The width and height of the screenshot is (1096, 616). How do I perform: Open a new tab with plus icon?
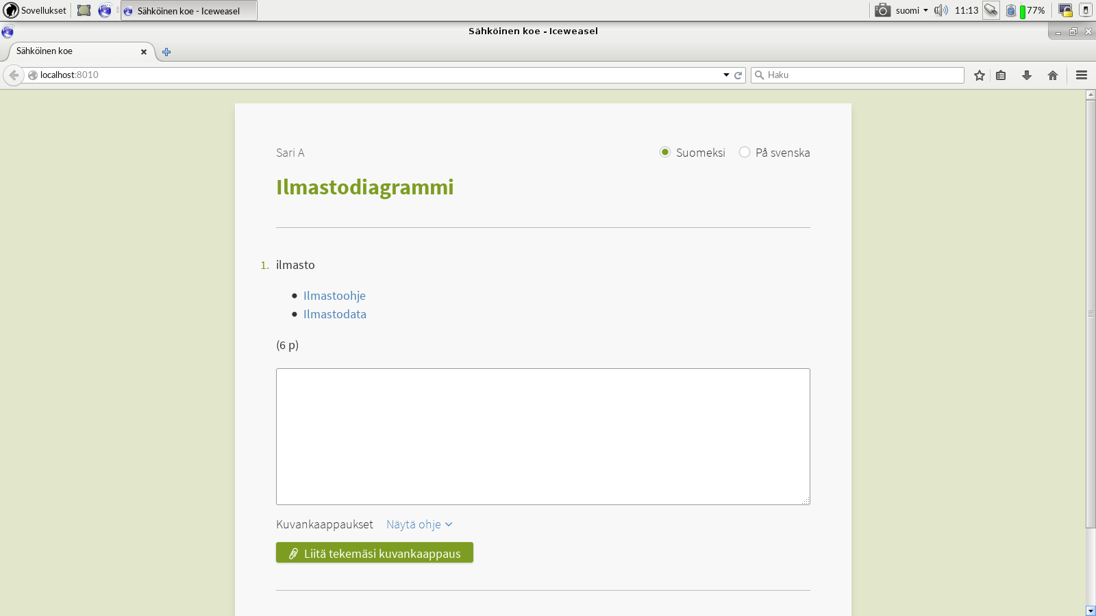(166, 52)
